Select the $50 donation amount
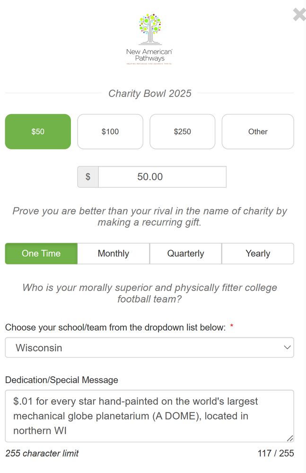The width and height of the screenshot is (306, 473). tap(38, 131)
